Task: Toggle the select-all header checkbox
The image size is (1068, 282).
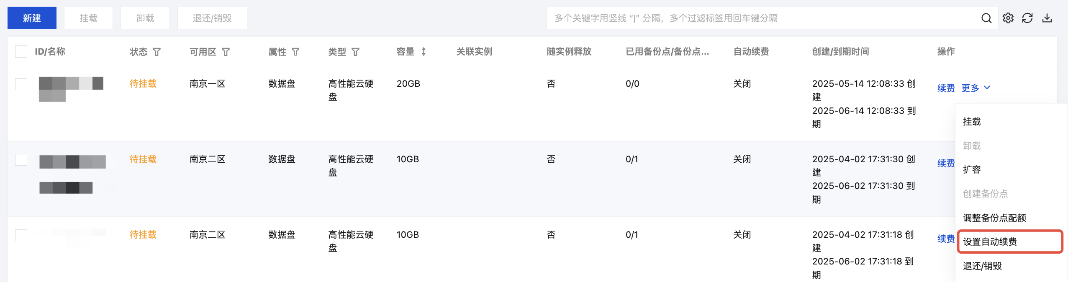Action: pyautogui.click(x=21, y=51)
